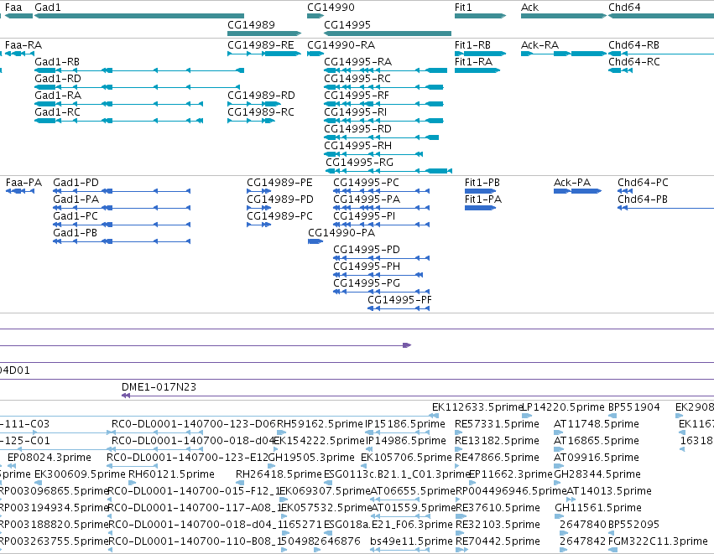Select BAC clone DME1-017N23

tap(418, 396)
